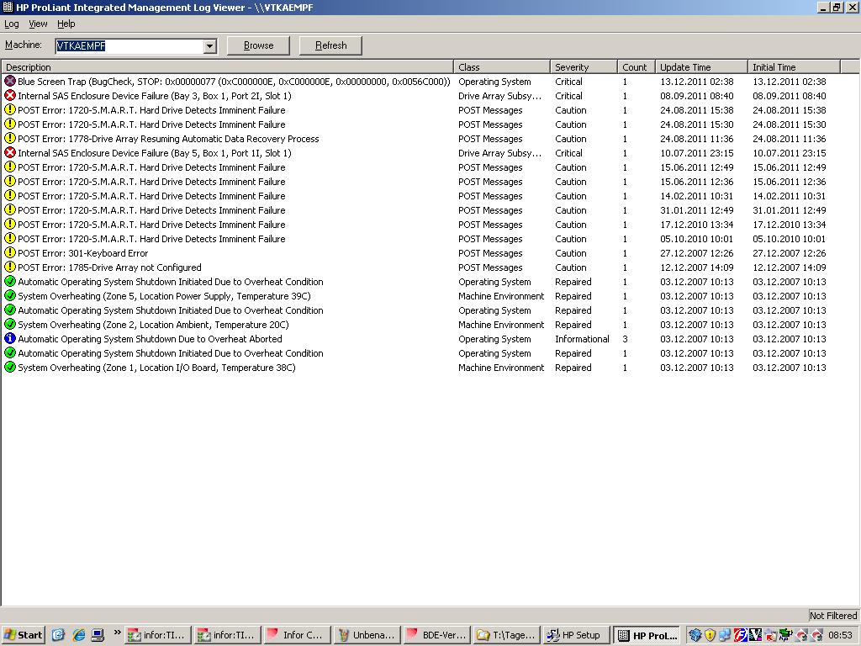Viewport: 861px width, 646px height.
Task: Click red F icon in system tray
Action: 740,635
